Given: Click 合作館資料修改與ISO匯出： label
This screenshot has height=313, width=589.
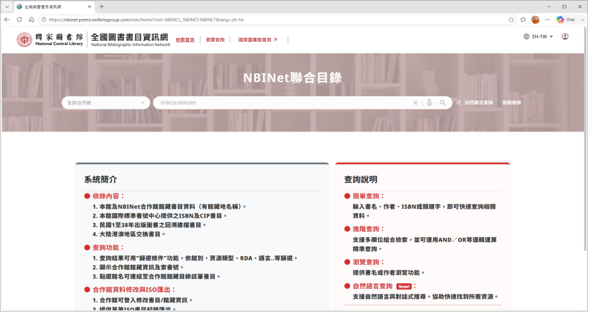Looking at the screenshot, I should (x=134, y=290).
